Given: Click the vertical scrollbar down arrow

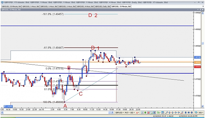Looking at the screenshot, I should 203,106.
